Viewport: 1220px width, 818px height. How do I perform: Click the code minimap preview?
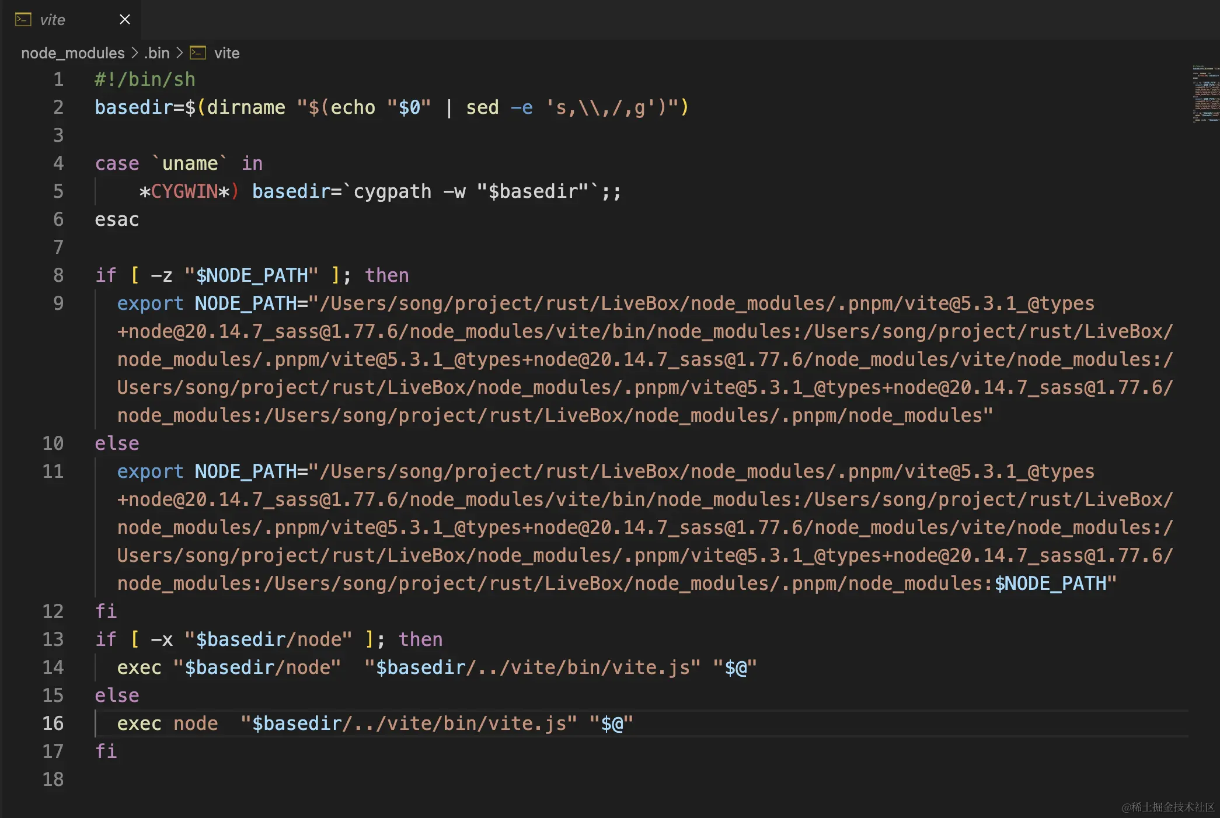coord(1205,93)
